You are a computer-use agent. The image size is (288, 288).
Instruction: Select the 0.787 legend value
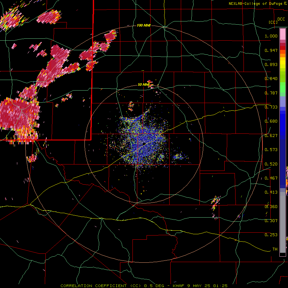[x=271, y=93]
